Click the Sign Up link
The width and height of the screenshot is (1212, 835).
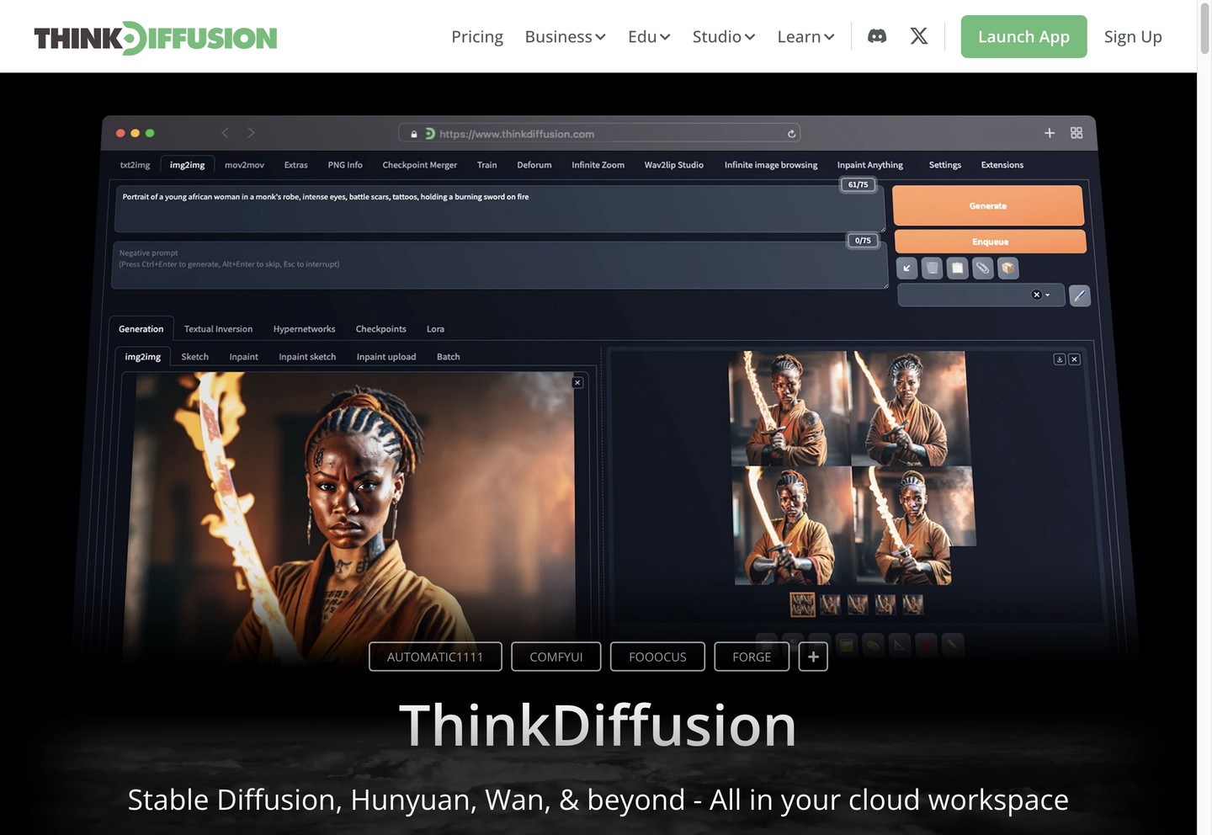1132,37
